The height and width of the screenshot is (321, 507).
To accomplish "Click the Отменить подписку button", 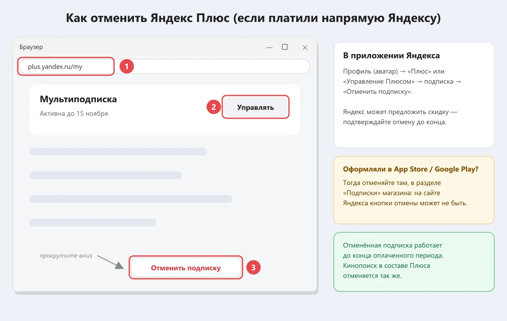I will (186, 268).
